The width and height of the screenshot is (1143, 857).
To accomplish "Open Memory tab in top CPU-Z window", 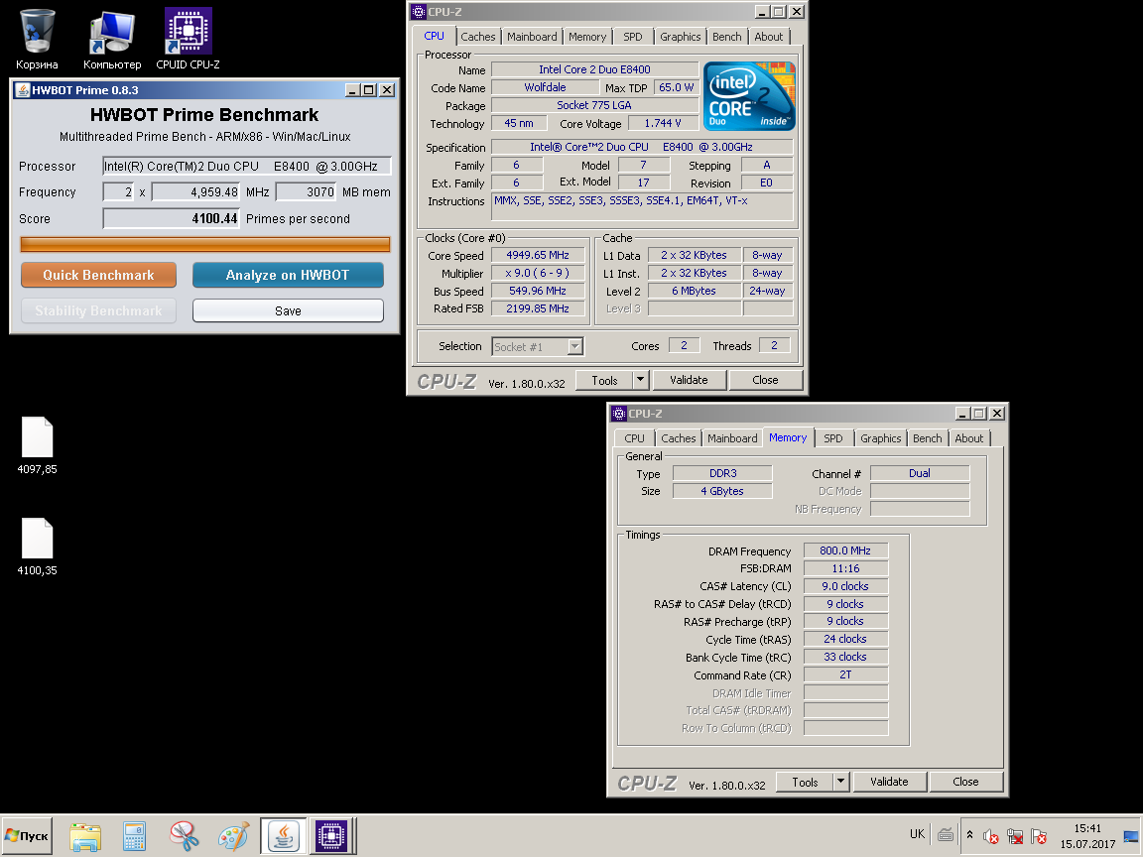I will click(x=587, y=37).
